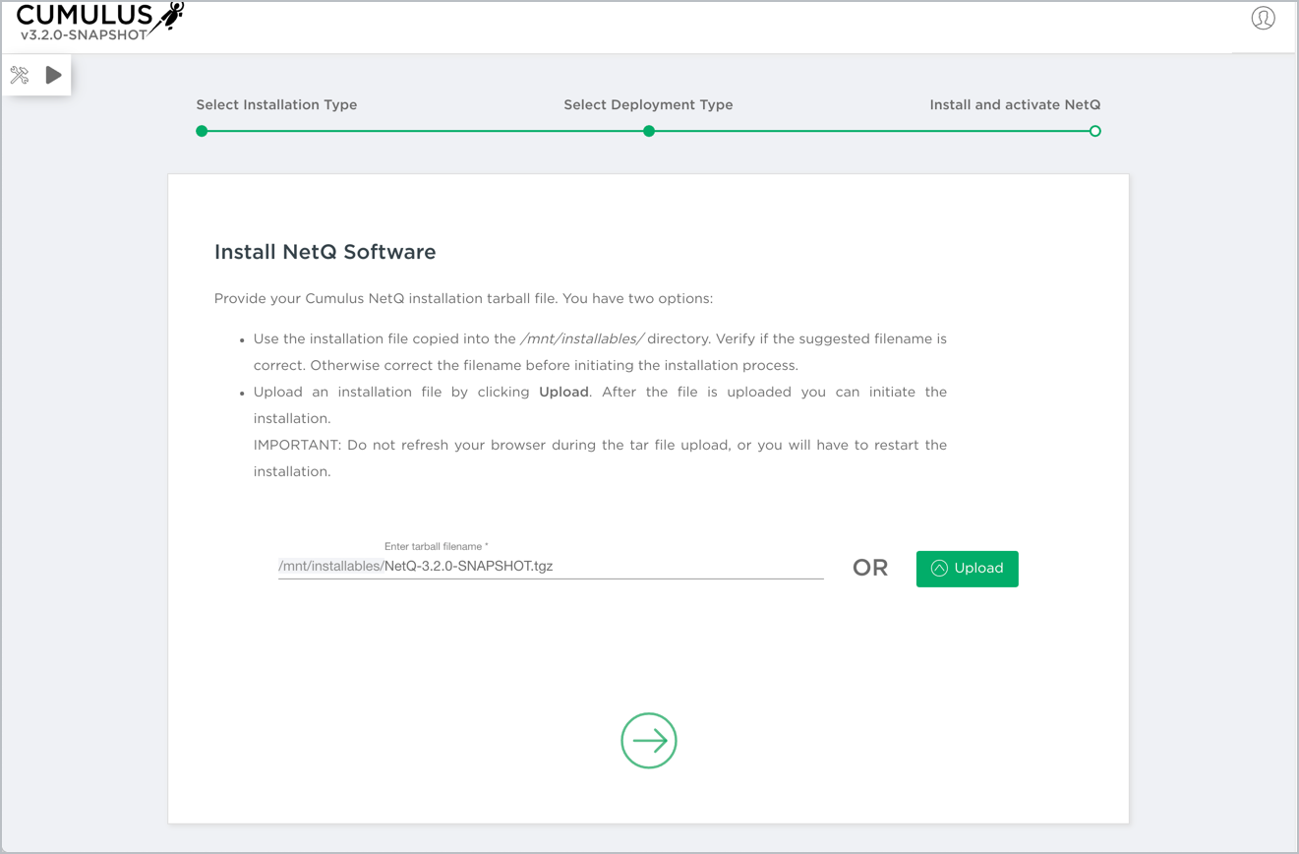Click the bold 'Upload' word in instructions
The height and width of the screenshot is (854, 1299).
tap(563, 392)
